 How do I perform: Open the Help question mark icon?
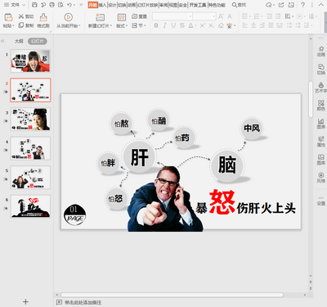302,5
